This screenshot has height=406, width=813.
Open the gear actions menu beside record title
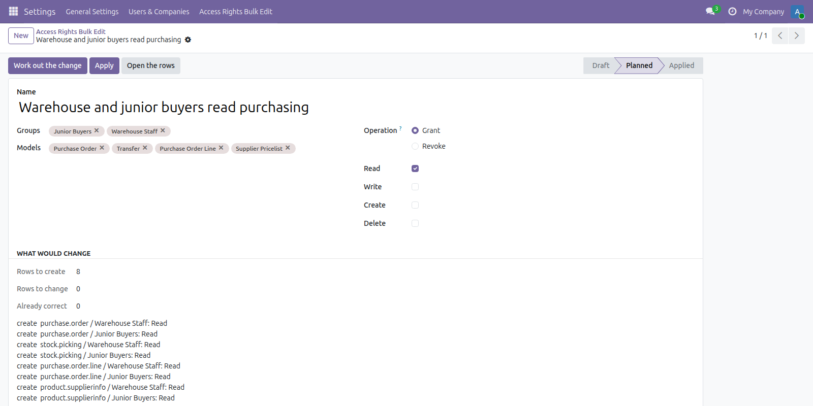pyautogui.click(x=188, y=40)
